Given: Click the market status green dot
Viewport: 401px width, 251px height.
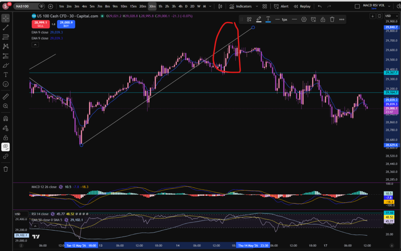Looking at the screenshot, I should coord(102,16).
